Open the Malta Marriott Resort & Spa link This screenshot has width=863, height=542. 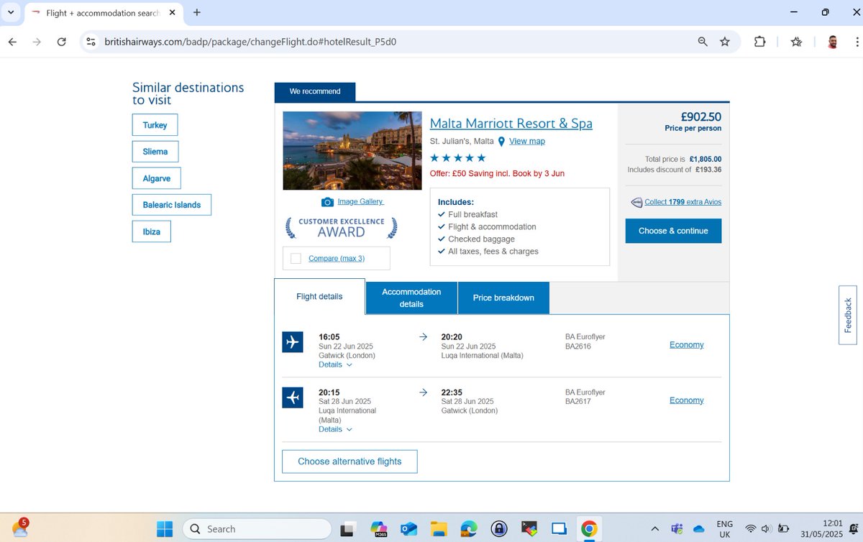pyautogui.click(x=511, y=123)
